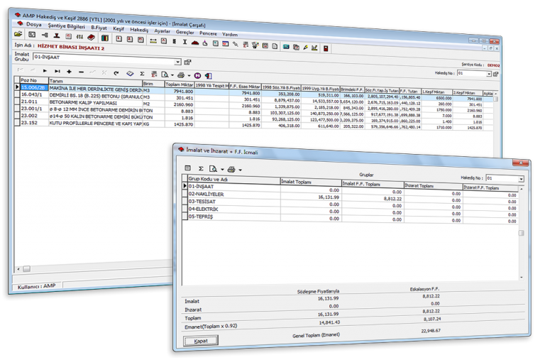Click the Tanım column header
This screenshot has width=545, height=360.
[55, 81]
